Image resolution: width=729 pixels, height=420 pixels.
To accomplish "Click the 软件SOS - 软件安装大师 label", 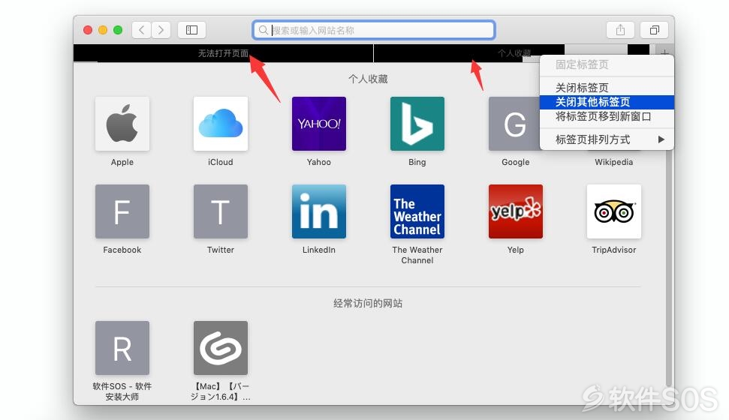I will pyautogui.click(x=122, y=391).
